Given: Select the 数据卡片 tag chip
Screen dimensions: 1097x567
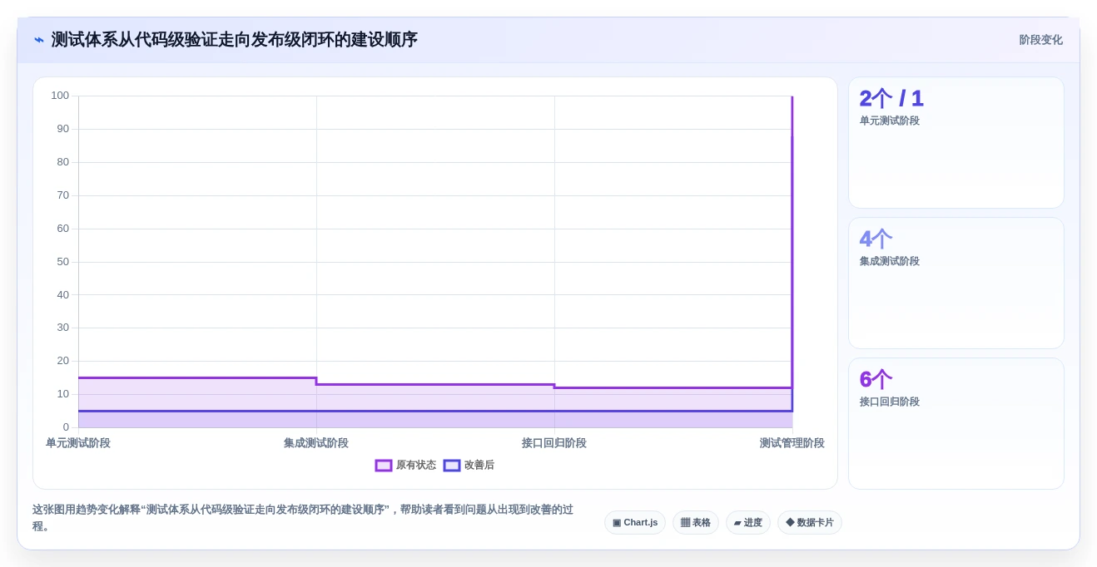Looking at the screenshot, I should tap(810, 523).
